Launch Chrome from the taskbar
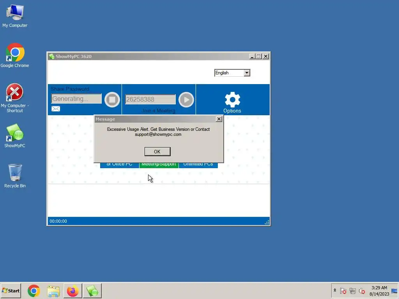399x299 pixels. (34, 291)
